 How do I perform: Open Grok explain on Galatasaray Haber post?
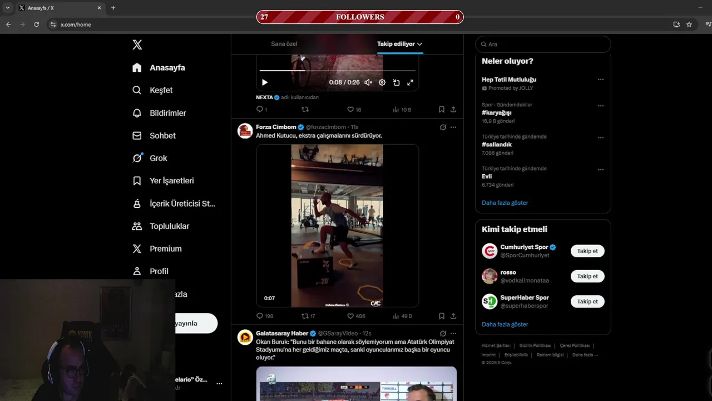tap(443, 333)
